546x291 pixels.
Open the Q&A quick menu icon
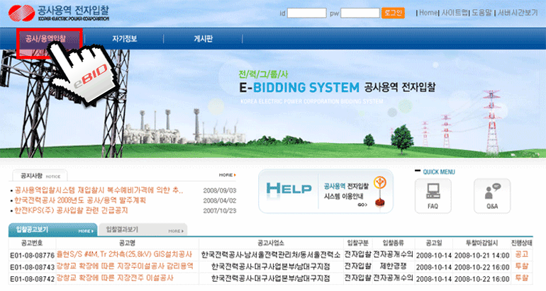coord(492,195)
